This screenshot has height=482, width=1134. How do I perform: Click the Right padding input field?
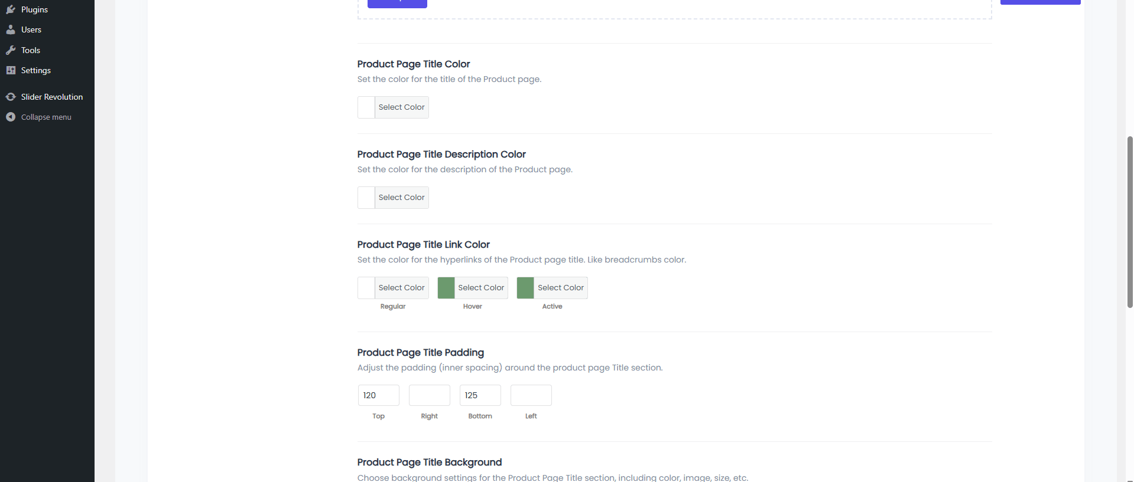(x=430, y=395)
